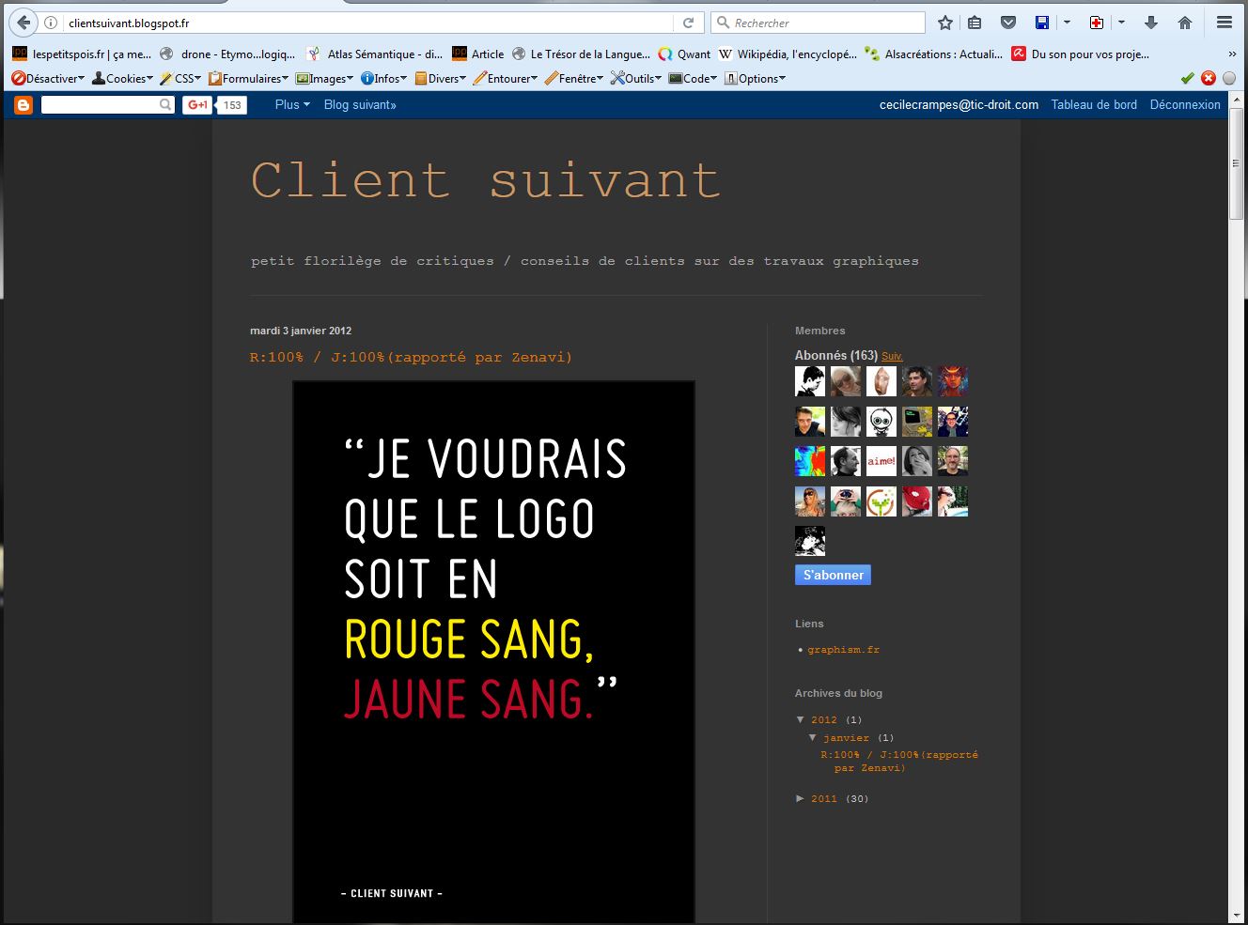Image resolution: width=1248 pixels, height=925 pixels.
Task: Click the Déconnexion link
Action: click(1184, 105)
